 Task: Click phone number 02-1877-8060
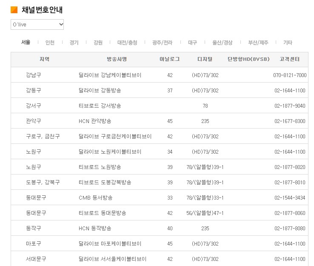[290, 213]
